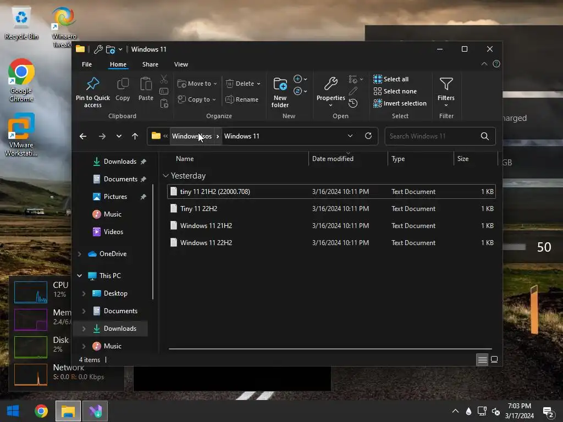Click the Cut scissors icon
Screen dimensions: 563x422
click(x=164, y=79)
